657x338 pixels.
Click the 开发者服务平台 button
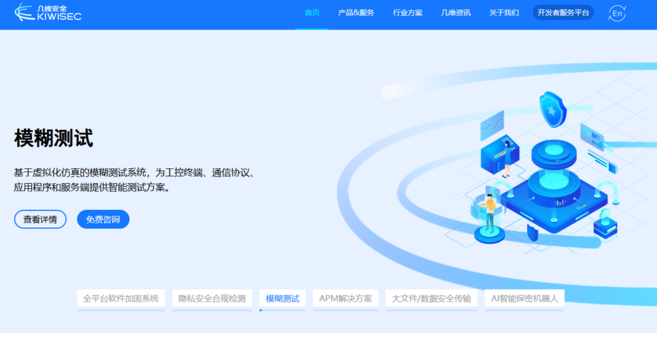pyautogui.click(x=563, y=13)
